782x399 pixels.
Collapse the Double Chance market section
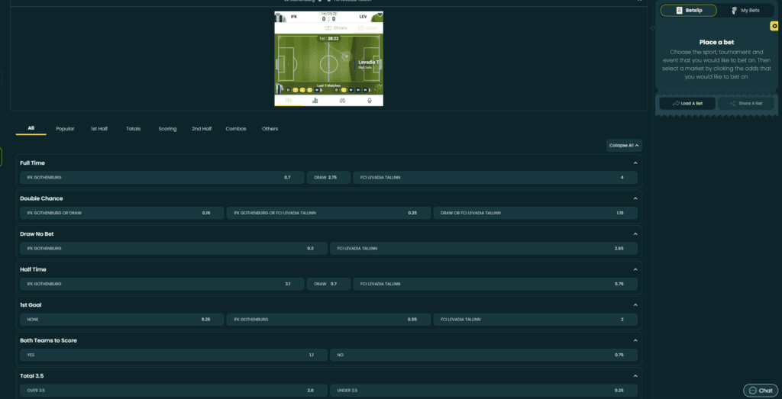[x=635, y=198]
